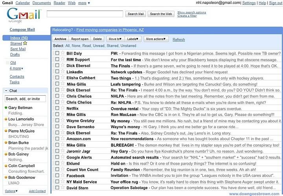Click the chat Search, add, or invite field
Viewport: 283px width, 196px height.
(25, 99)
